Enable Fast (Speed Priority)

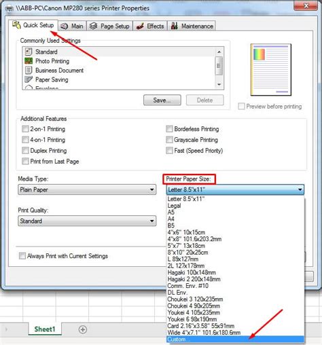[169, 150]
